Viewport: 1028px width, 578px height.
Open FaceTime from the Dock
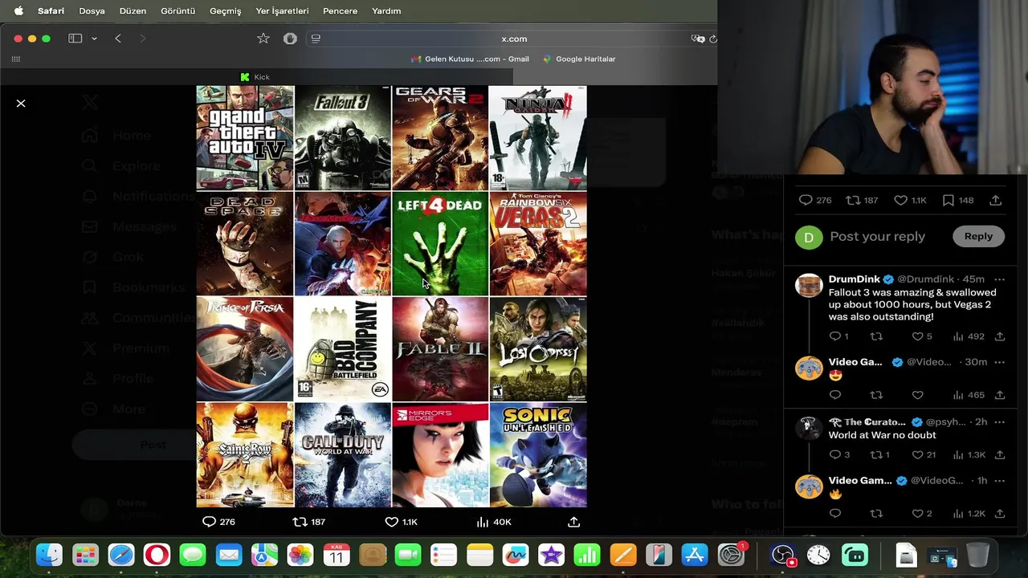(408, 555)
